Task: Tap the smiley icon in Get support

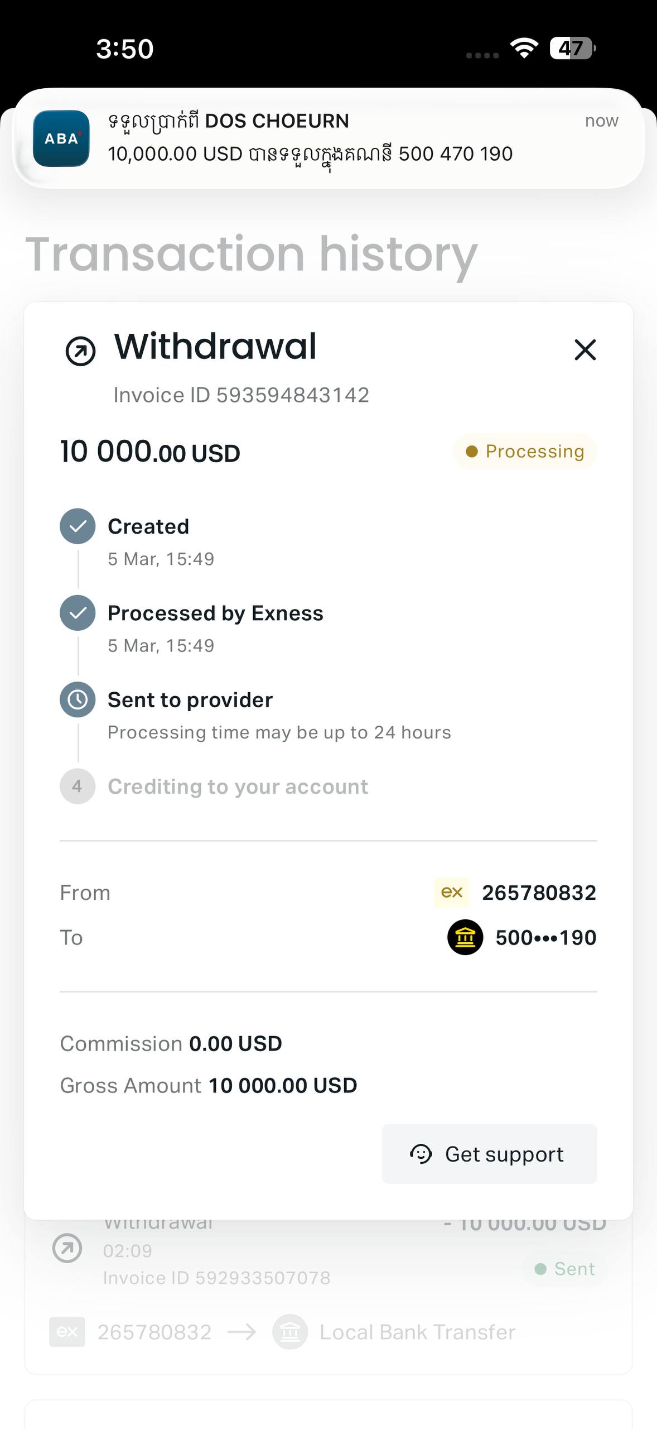Action: [x=421, y=1154]
